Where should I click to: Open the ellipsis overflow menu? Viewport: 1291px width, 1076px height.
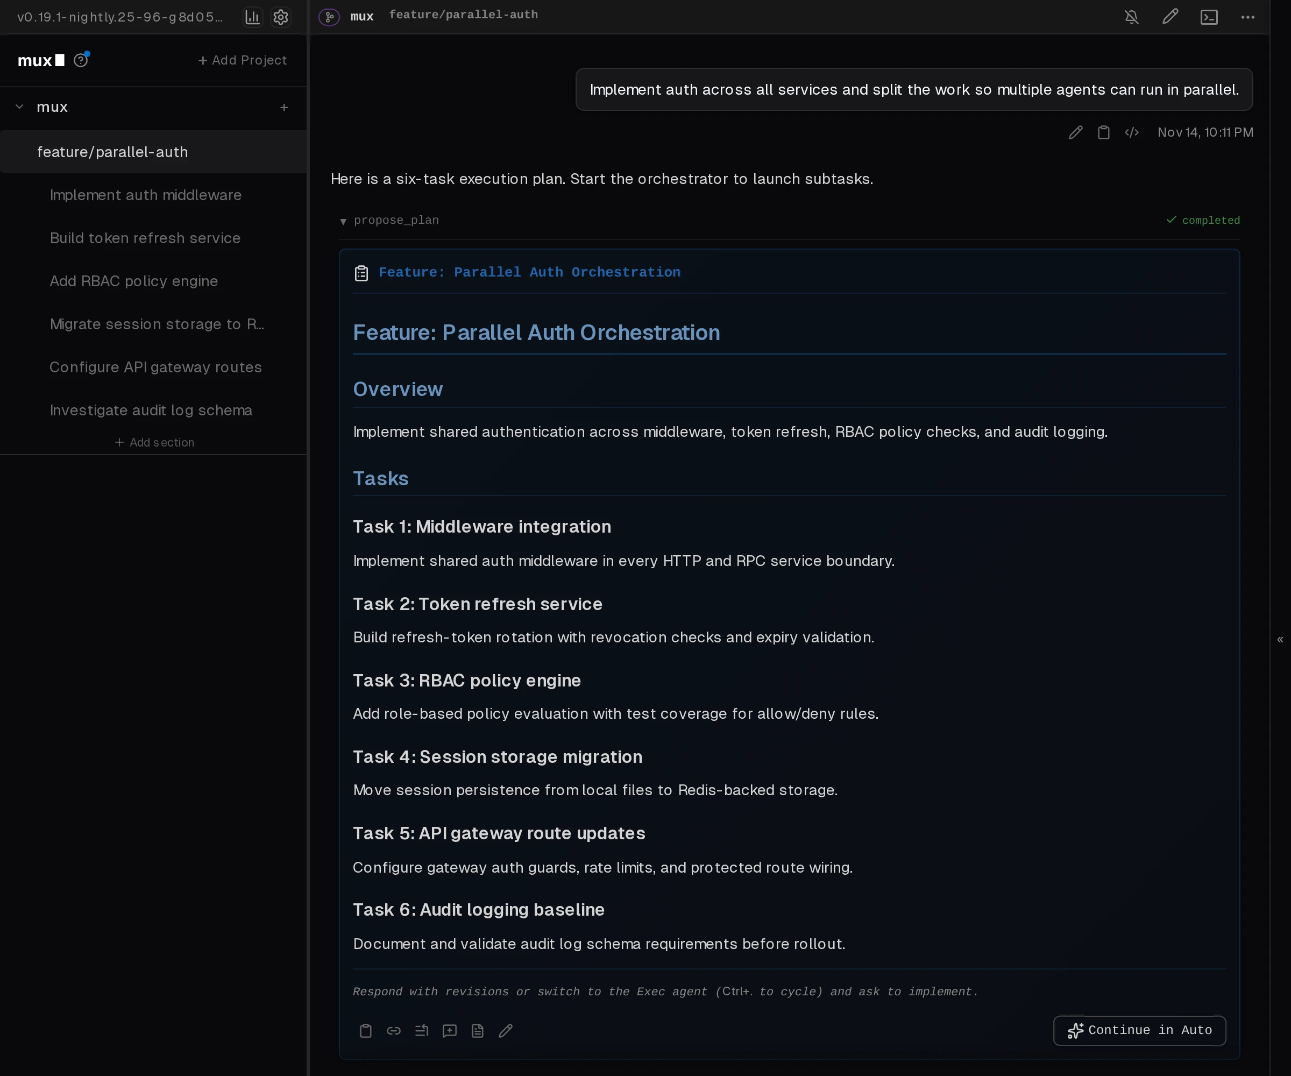tap(1248, 17)
